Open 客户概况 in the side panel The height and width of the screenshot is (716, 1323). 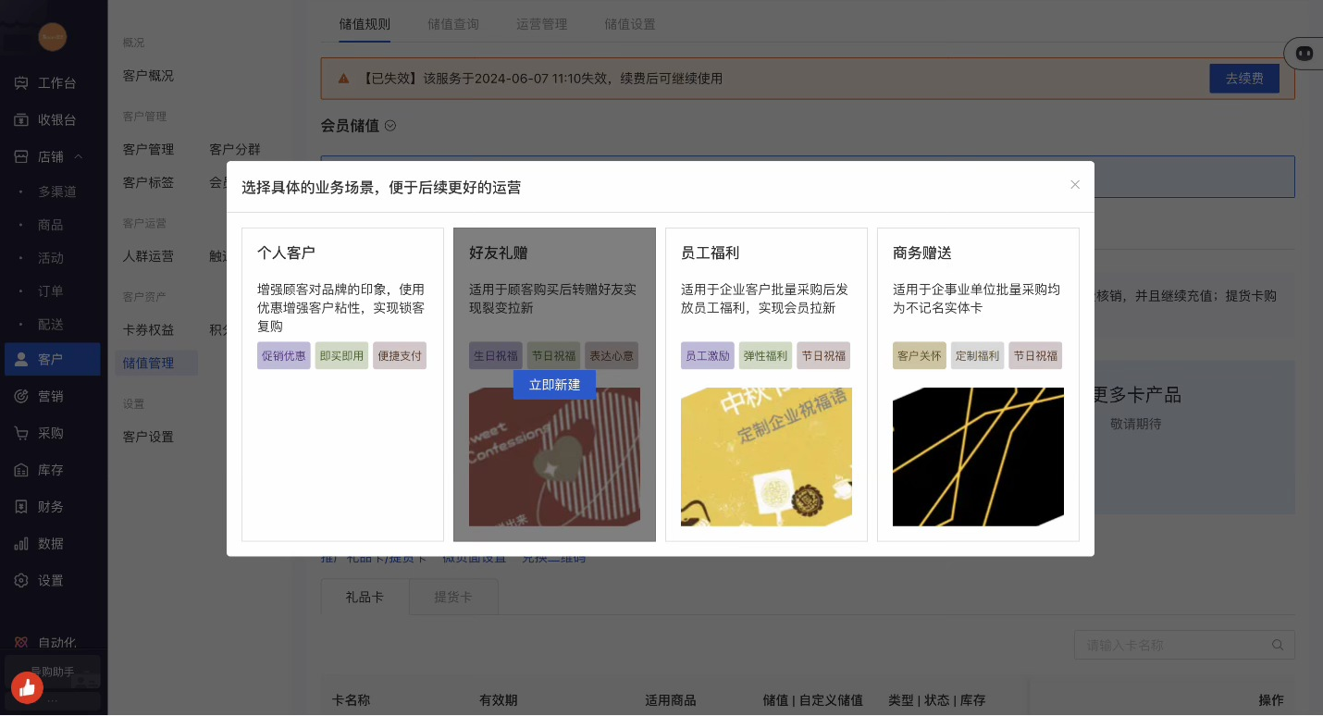click(148, 76)
